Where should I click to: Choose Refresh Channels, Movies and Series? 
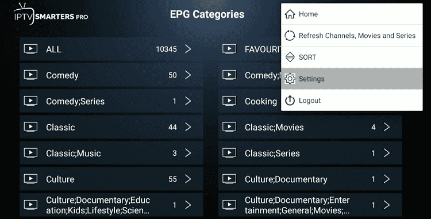pyautogui.click(x=352, y=36)
